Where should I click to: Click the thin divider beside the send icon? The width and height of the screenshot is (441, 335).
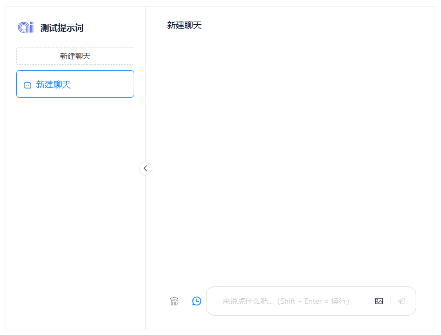point(390,301)
